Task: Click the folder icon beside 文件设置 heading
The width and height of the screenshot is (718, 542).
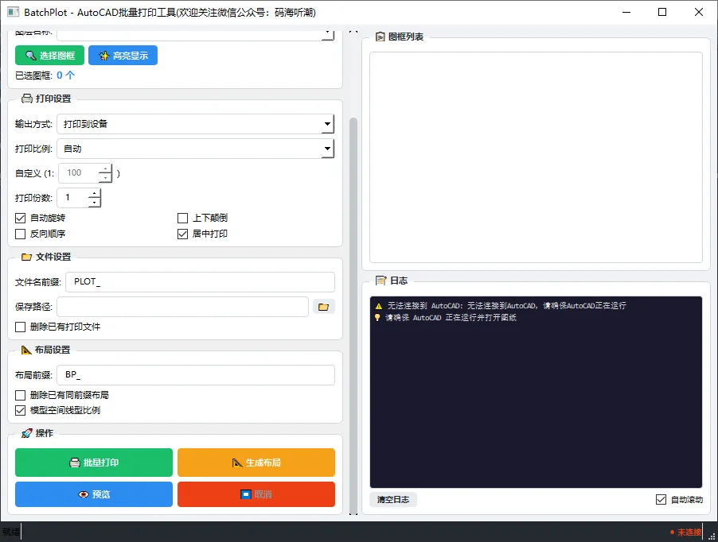Action: click(x=27, y=257)
